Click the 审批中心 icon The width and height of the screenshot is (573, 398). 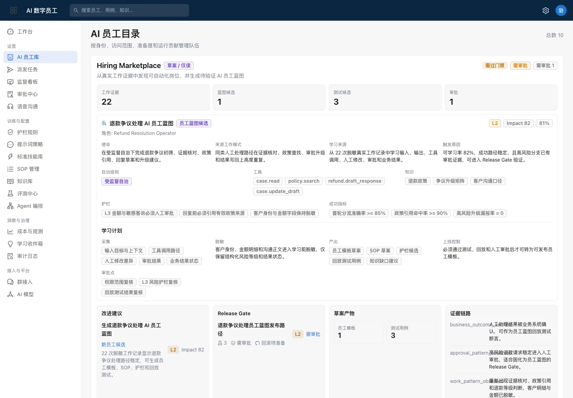coord(10,94)
